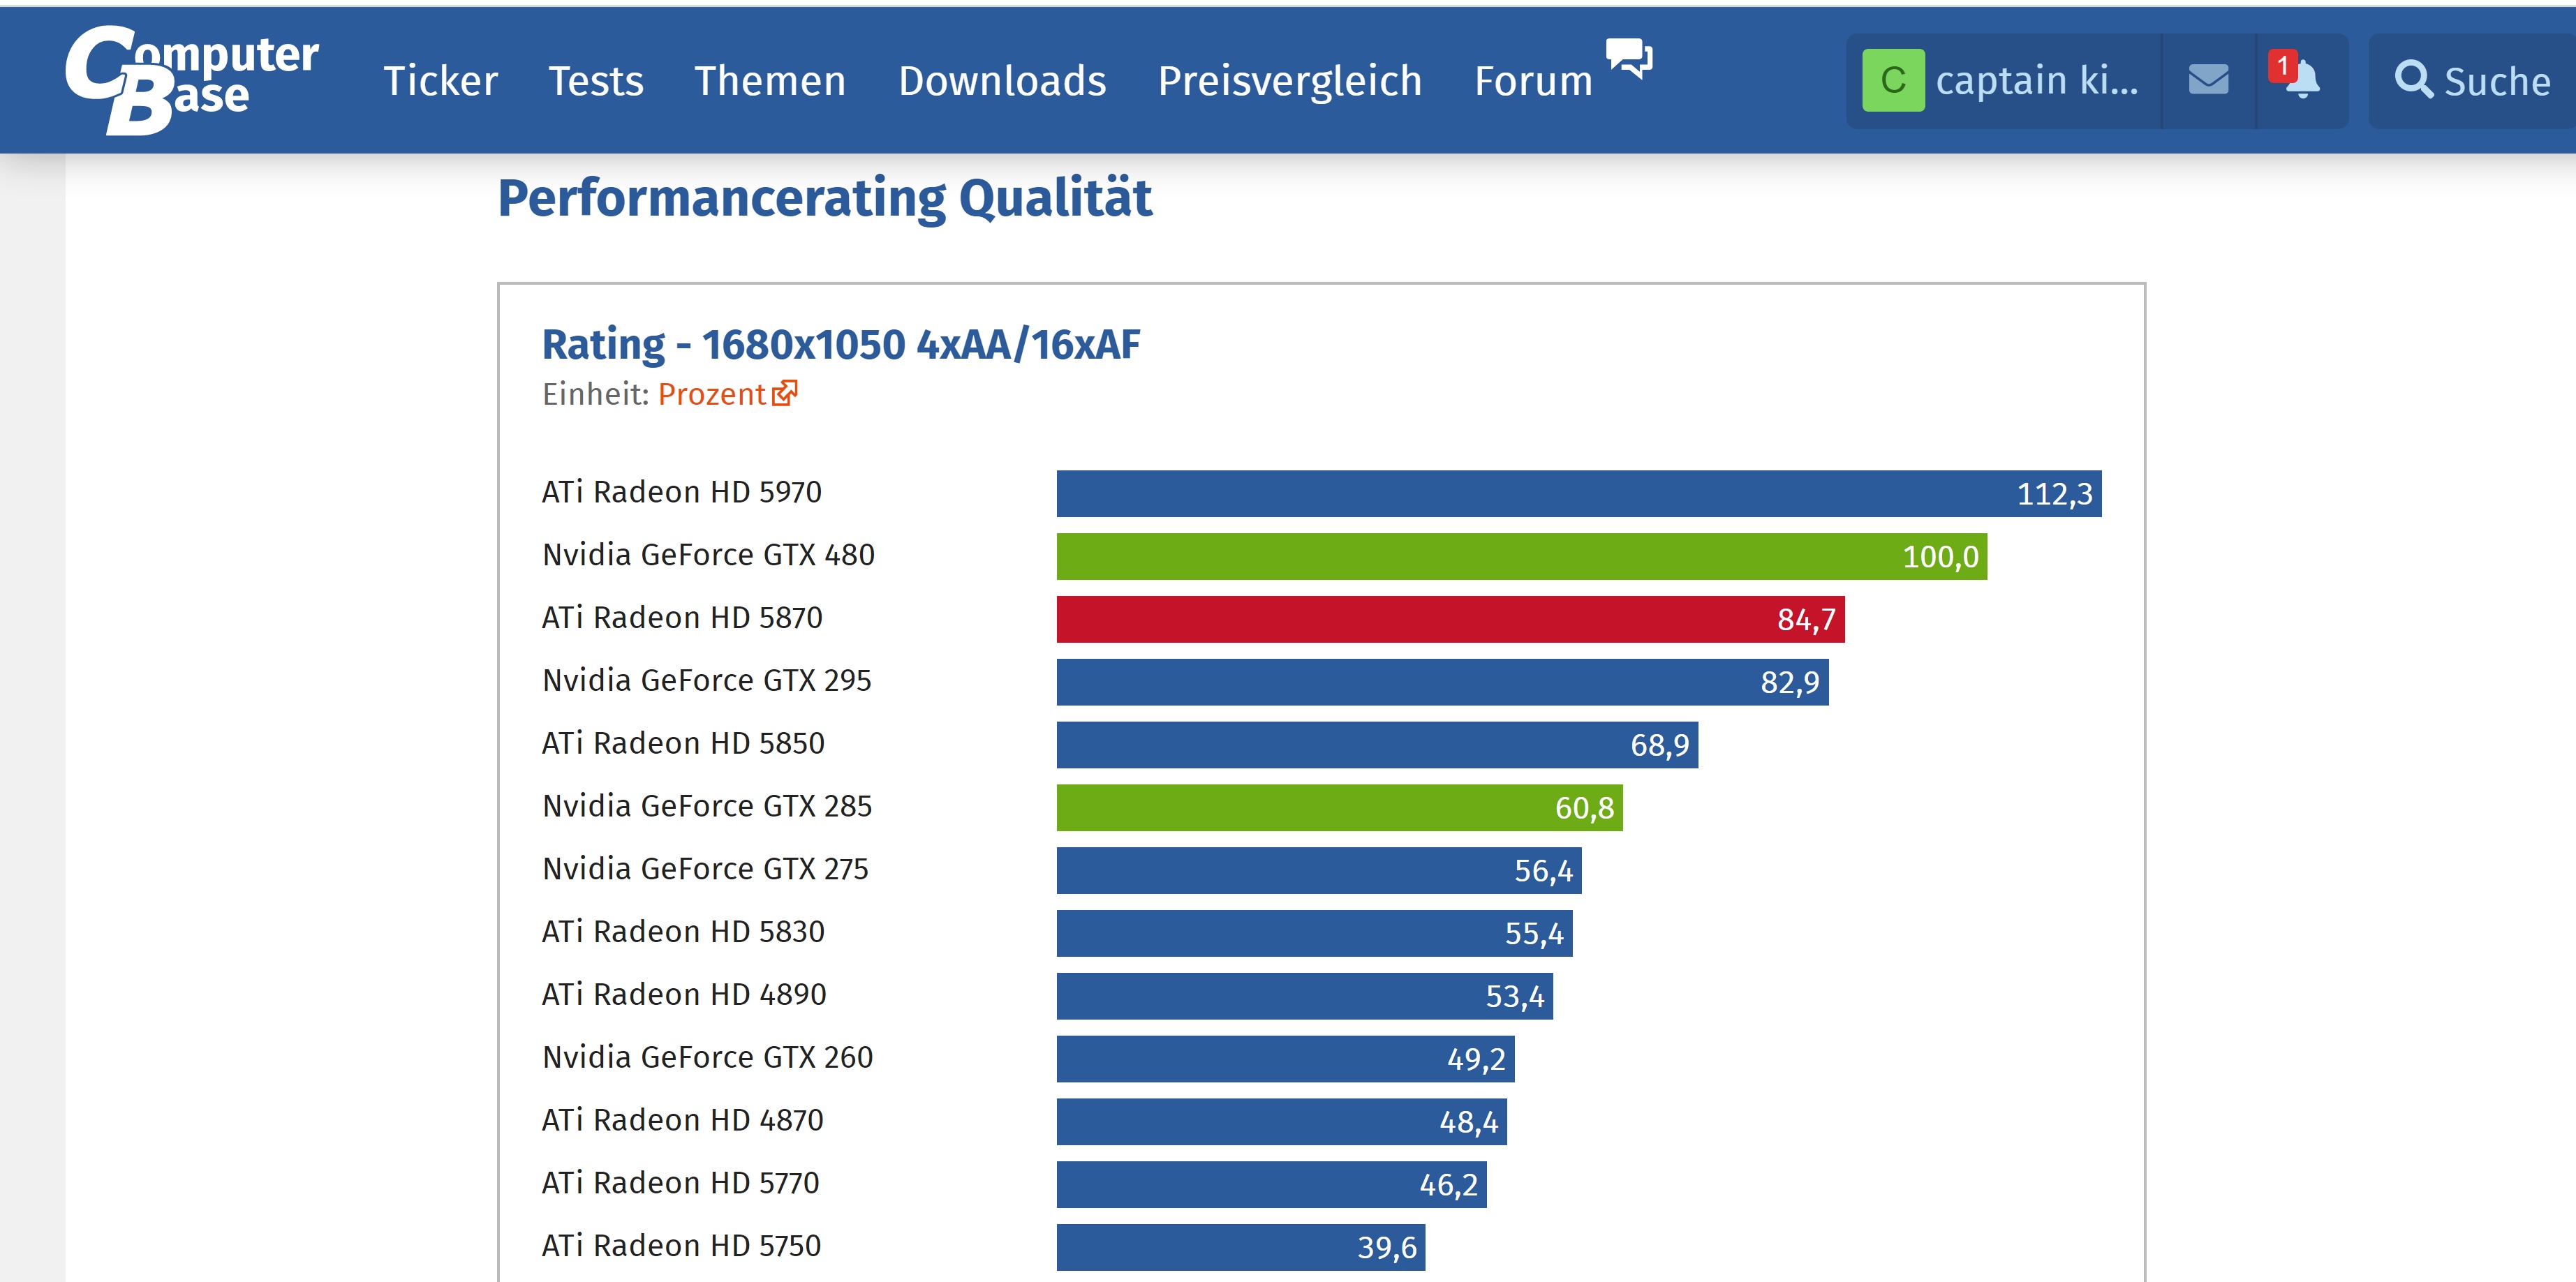This screenshot has height=1282, width=2576.
Task: Open the Ticker menu item
Action: tap(440, 81)
